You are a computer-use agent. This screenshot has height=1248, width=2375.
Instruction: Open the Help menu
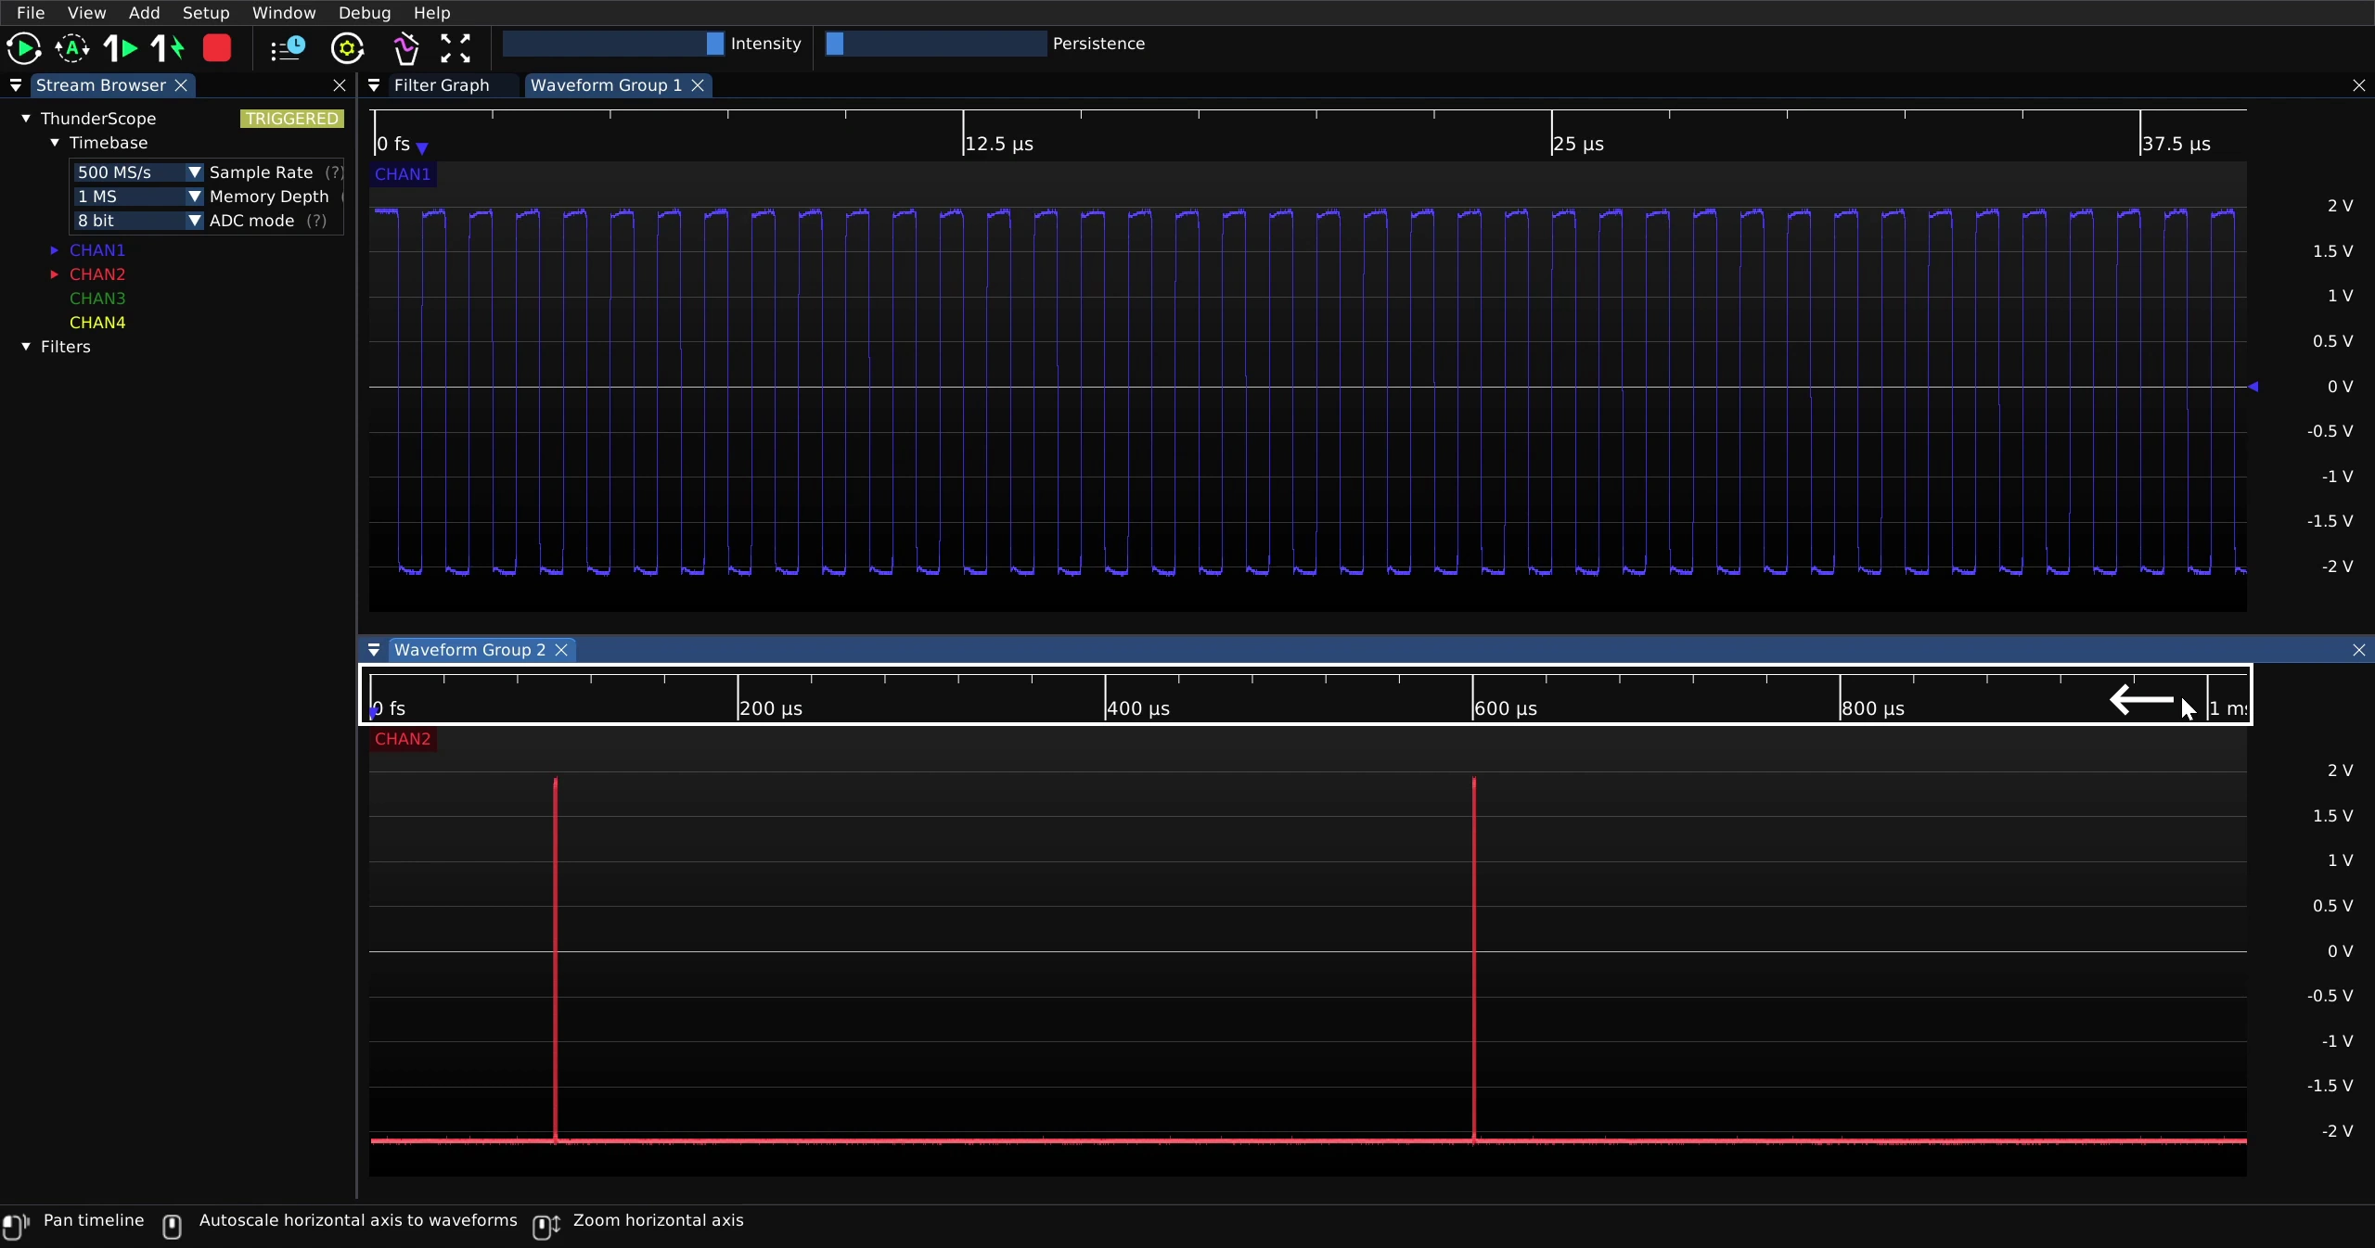tap(431, 13)
